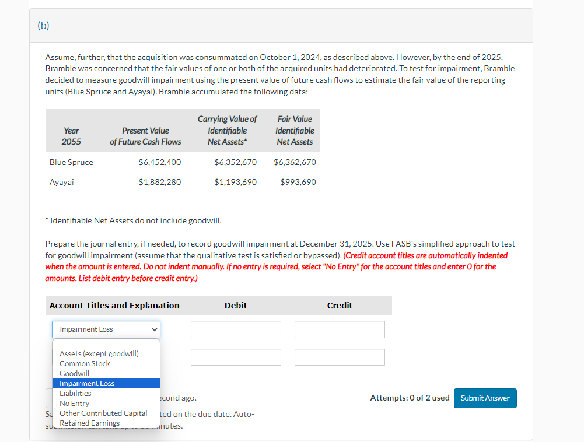Click the goodwill footnote below the table
Viewport: 584px width, 442px height.
click(134, 220)
